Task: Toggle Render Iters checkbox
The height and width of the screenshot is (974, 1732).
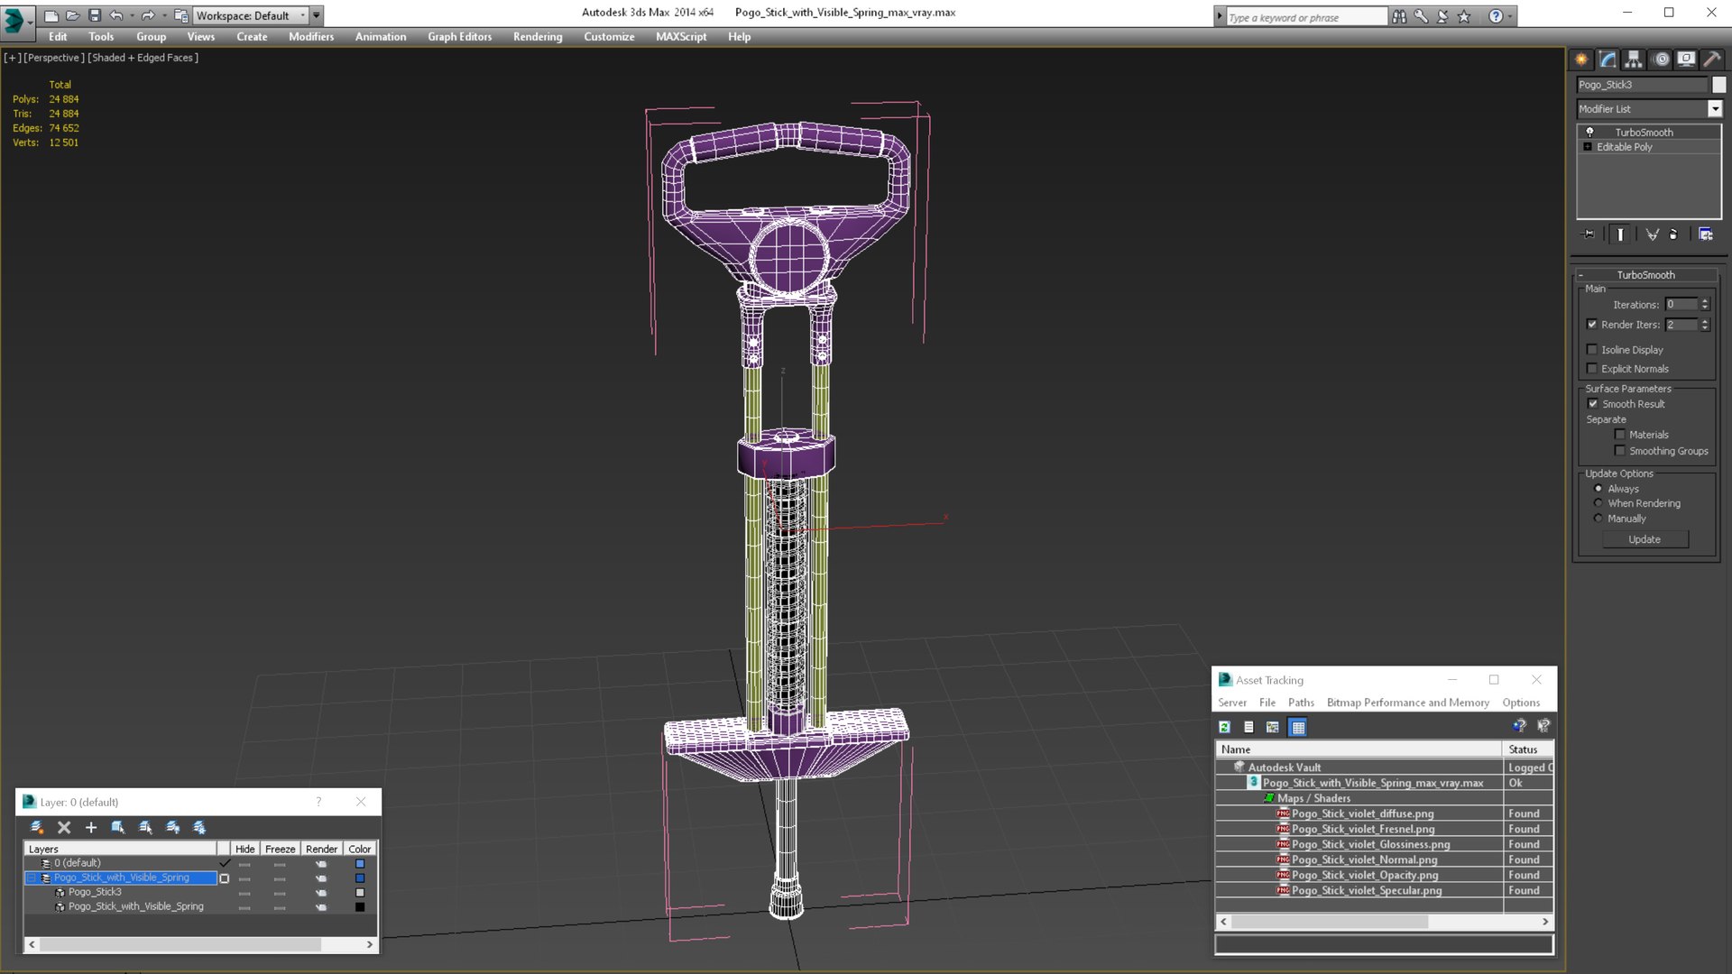Action: pyautogui.click(x=1592, y=325)
